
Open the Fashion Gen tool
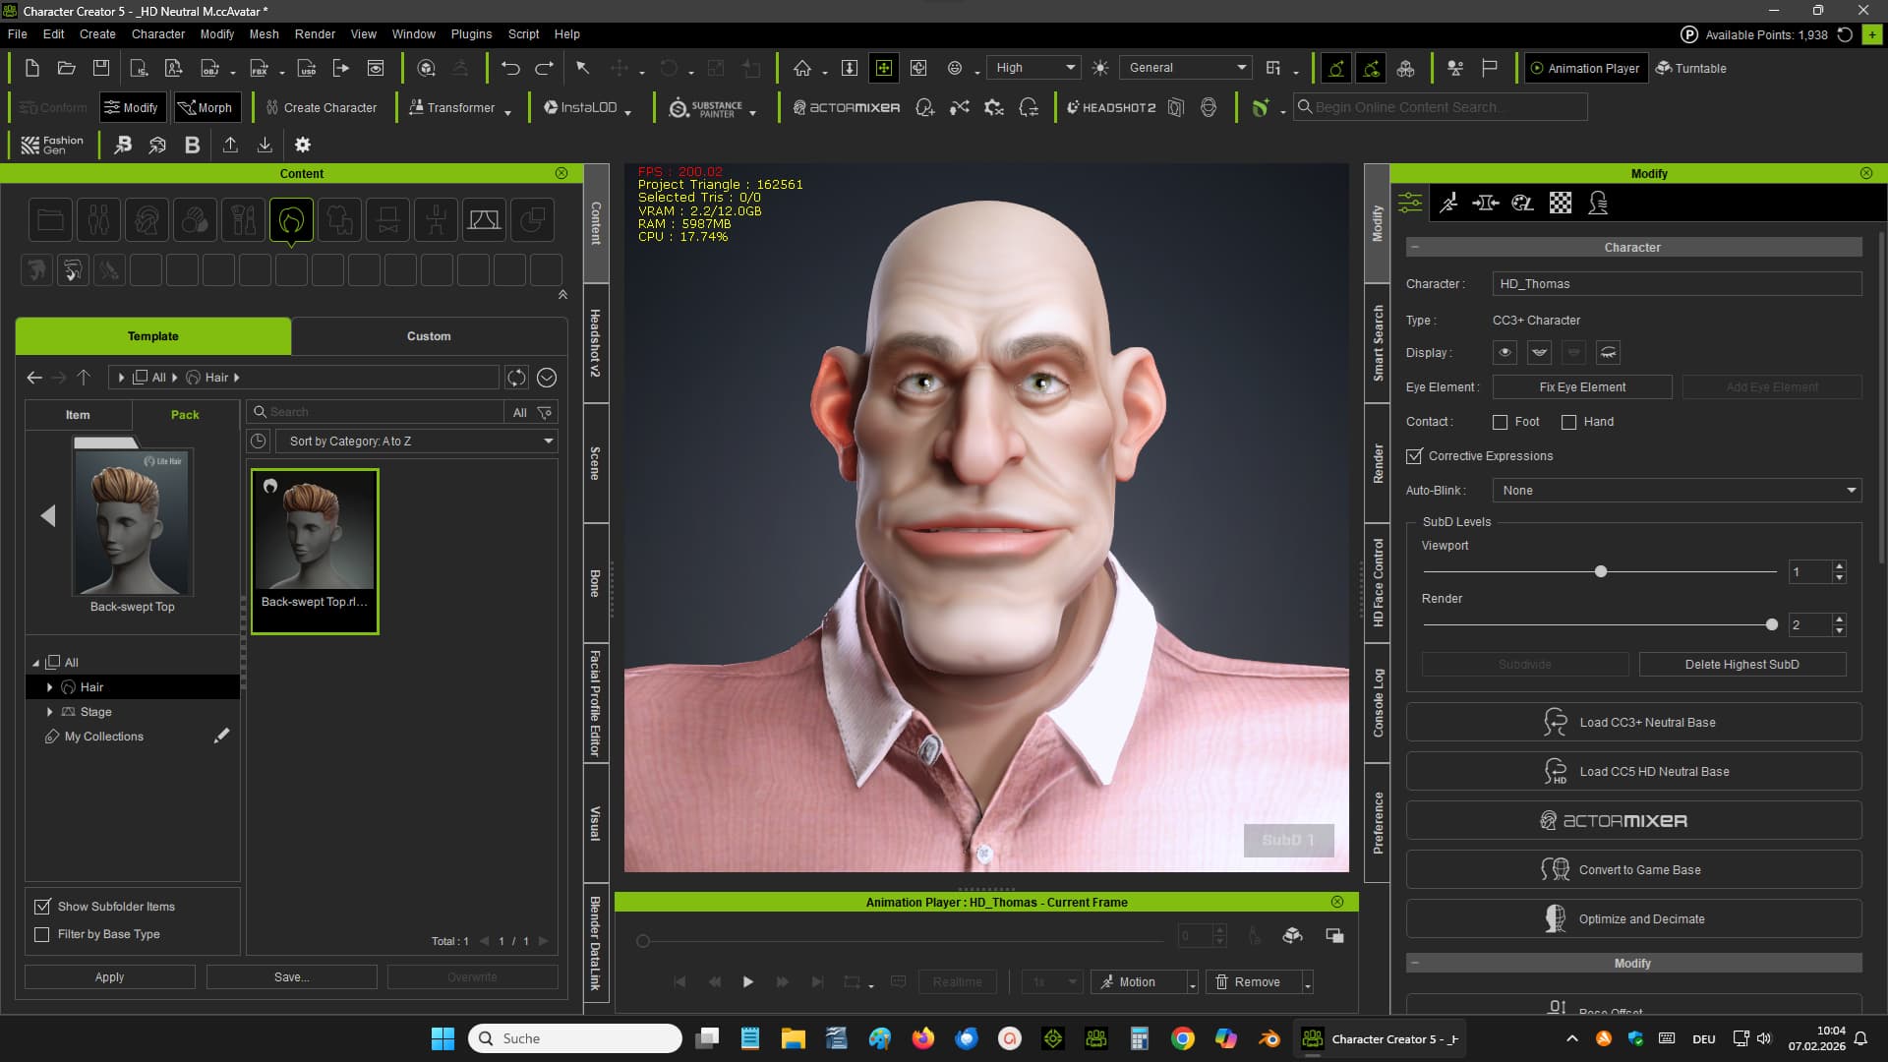point(53,145)
